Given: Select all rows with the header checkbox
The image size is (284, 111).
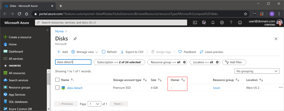Looking at the screenshot, I should click(x=57, y=80).
